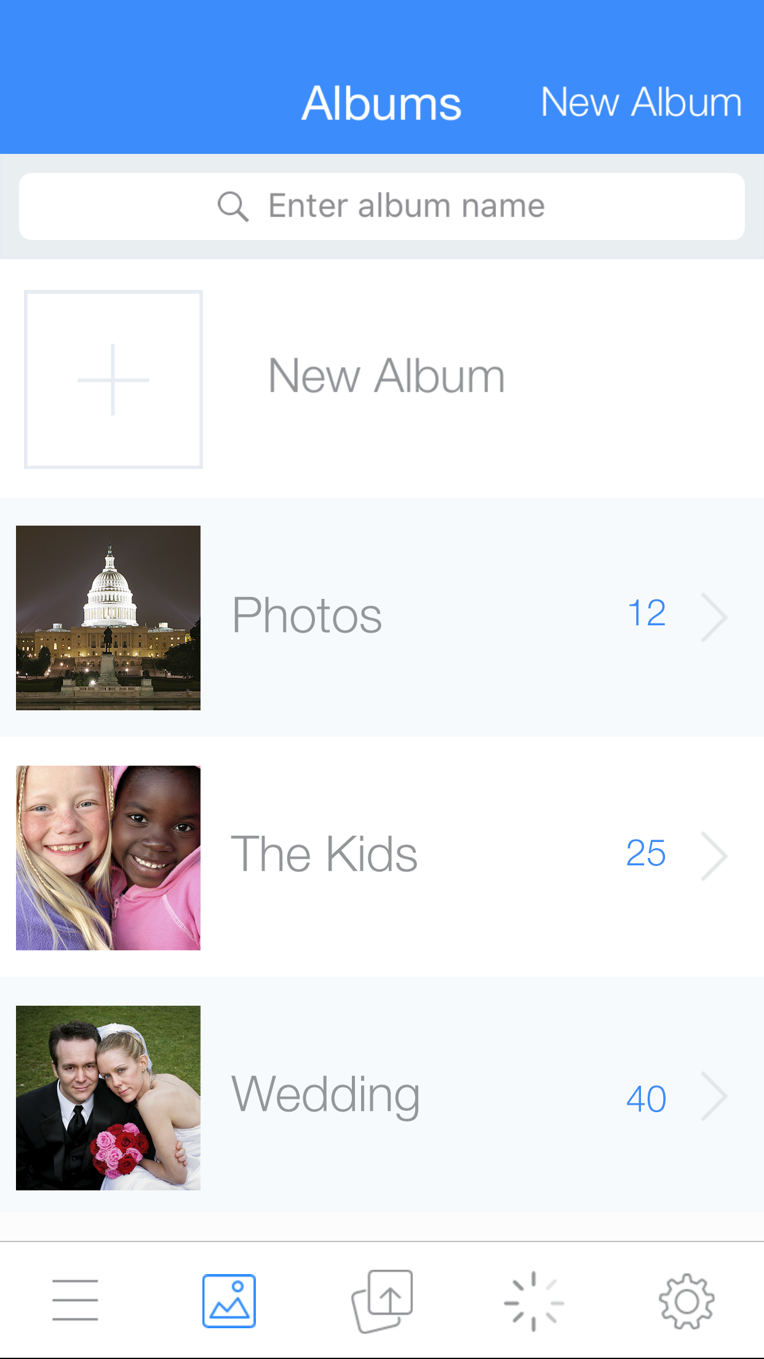Tap New Album in the header
This screenshot has height=1359, width=764.
click(x=641, y=102)
